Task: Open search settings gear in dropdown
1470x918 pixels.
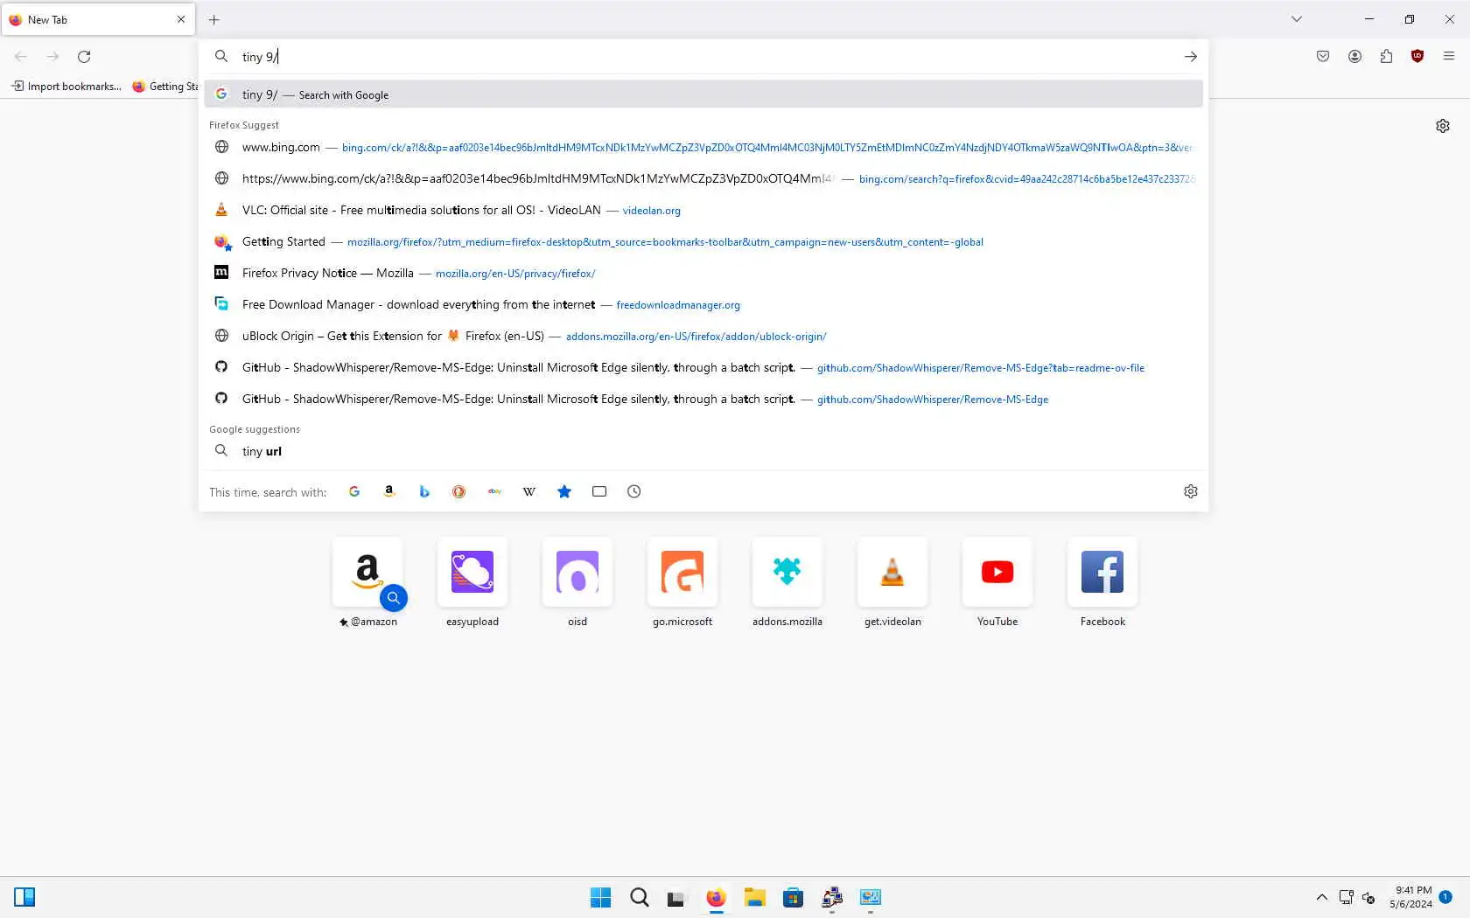Action: [1191, 491]
